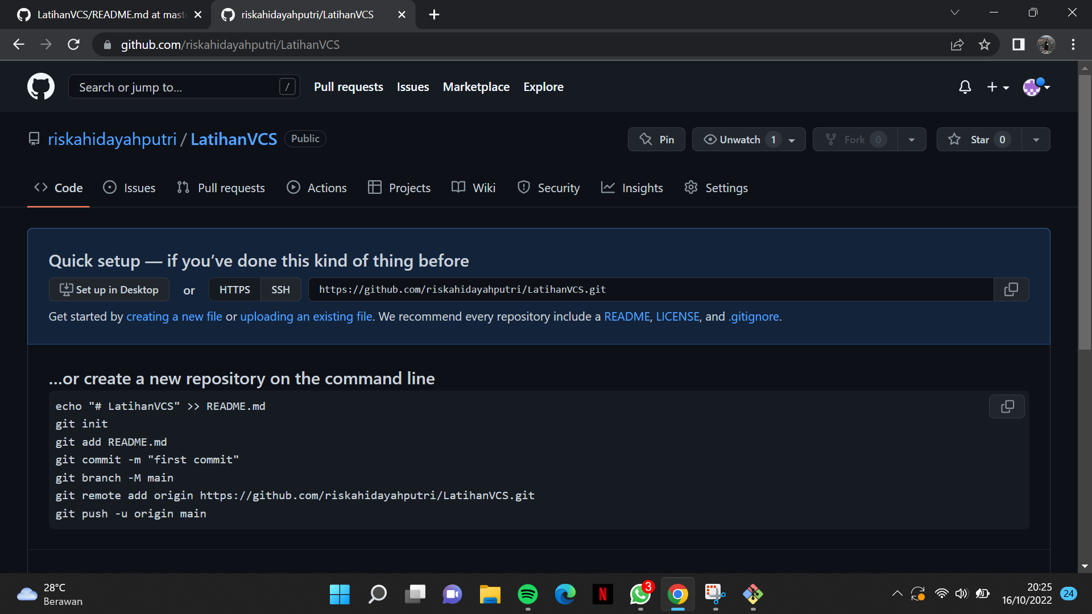Pin the LatihanVCS repository
The width and height of the screenshot is (1092, 614).
tap(656, 139)
